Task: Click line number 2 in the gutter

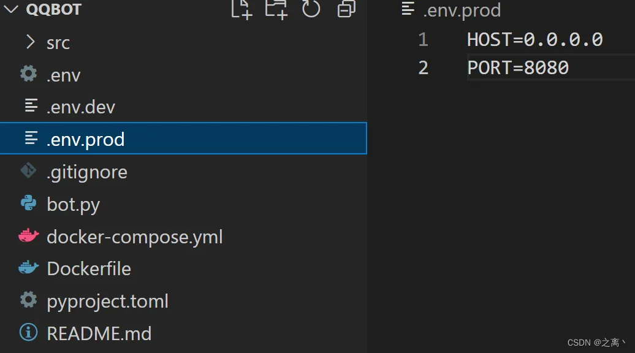Action: [x=423, y=67]
